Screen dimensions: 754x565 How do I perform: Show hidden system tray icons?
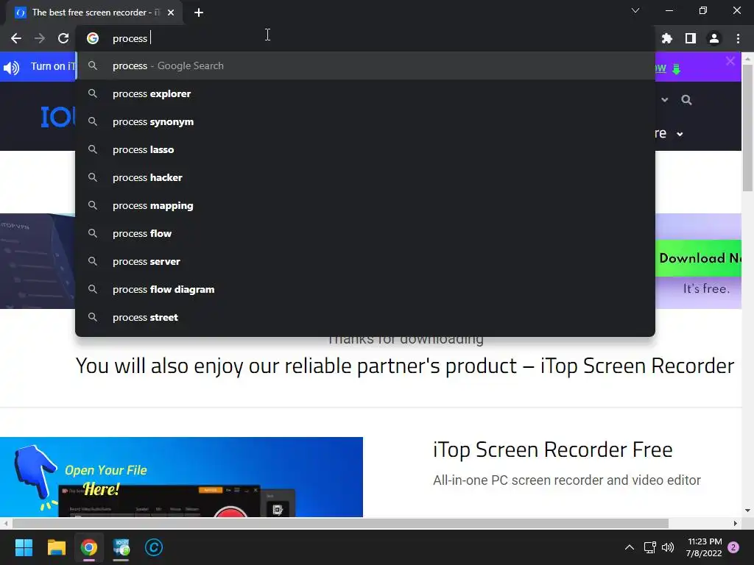click(x=629, y=547)
